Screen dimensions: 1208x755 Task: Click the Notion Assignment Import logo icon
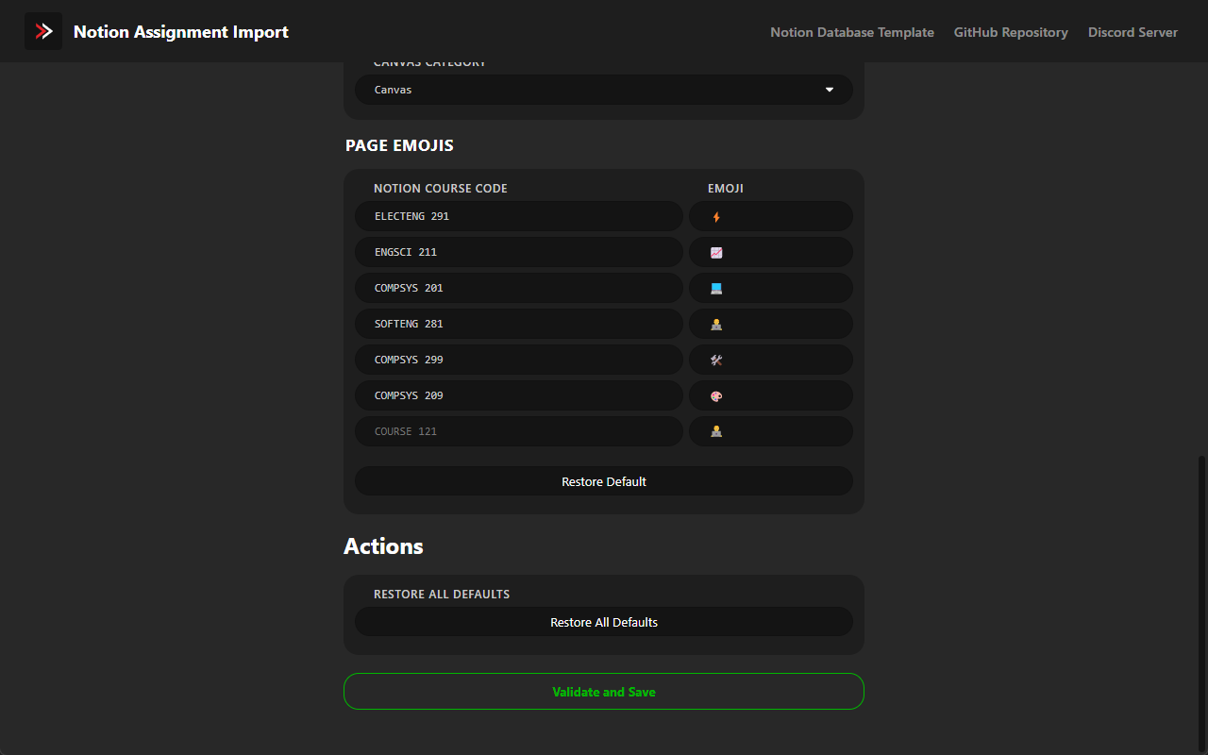(43, 31)
